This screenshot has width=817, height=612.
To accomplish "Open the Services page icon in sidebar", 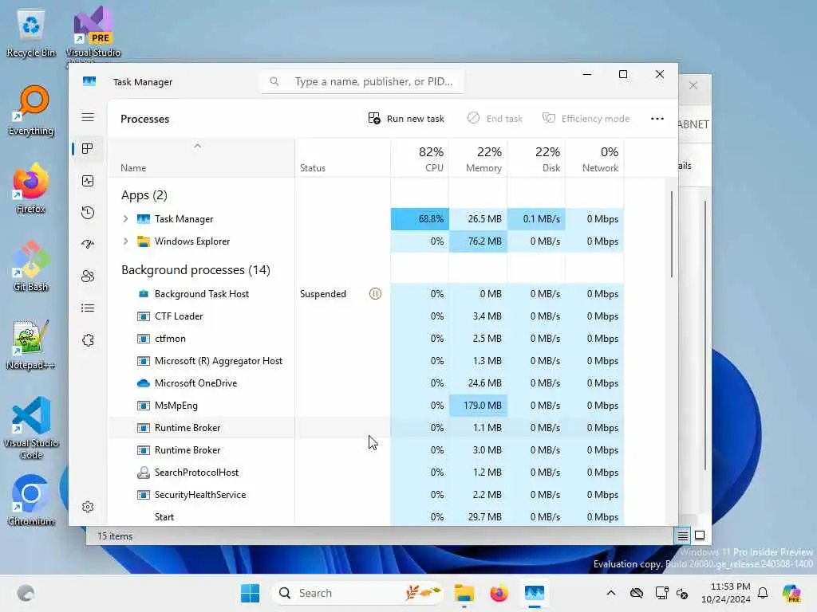I will click(x=88, y=339).
